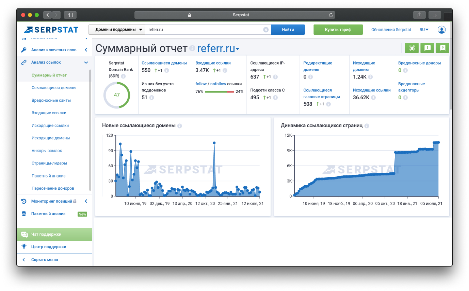Open the follow links link

[x=201, y=84]
